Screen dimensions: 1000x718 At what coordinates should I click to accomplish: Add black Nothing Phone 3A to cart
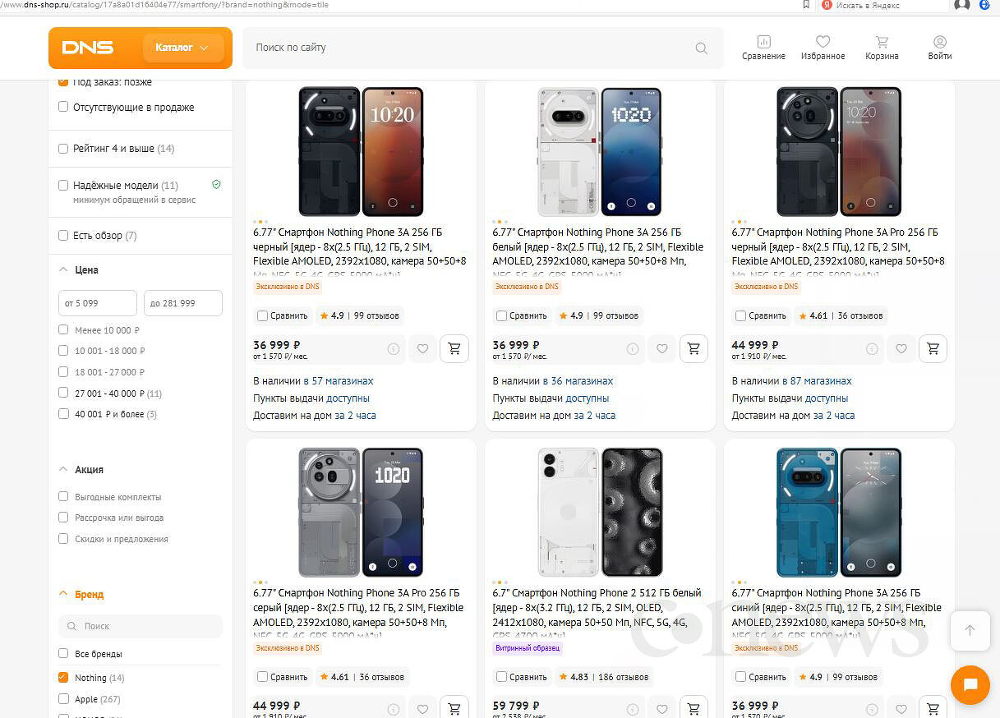(x=454, y=348)
